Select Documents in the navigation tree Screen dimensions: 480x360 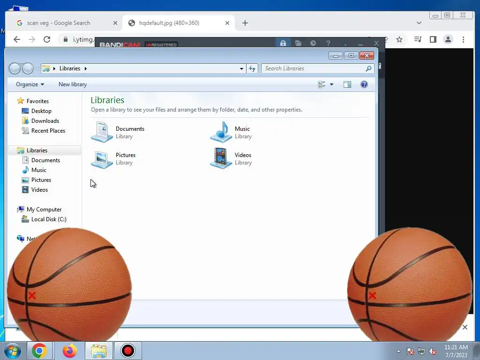[x=45, y=160]
